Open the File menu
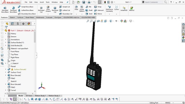Image resolution: width=185 pixels, height=104 pixels. [26, 2]
